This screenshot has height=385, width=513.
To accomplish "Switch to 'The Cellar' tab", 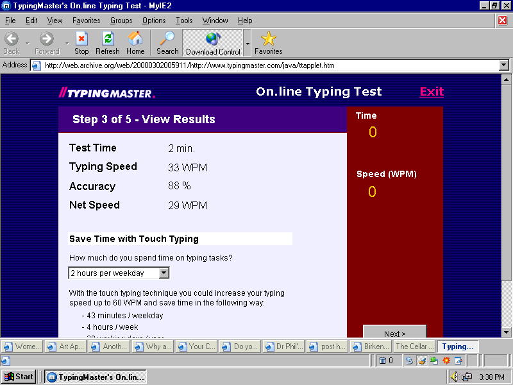I will click(x=415, y=346).
